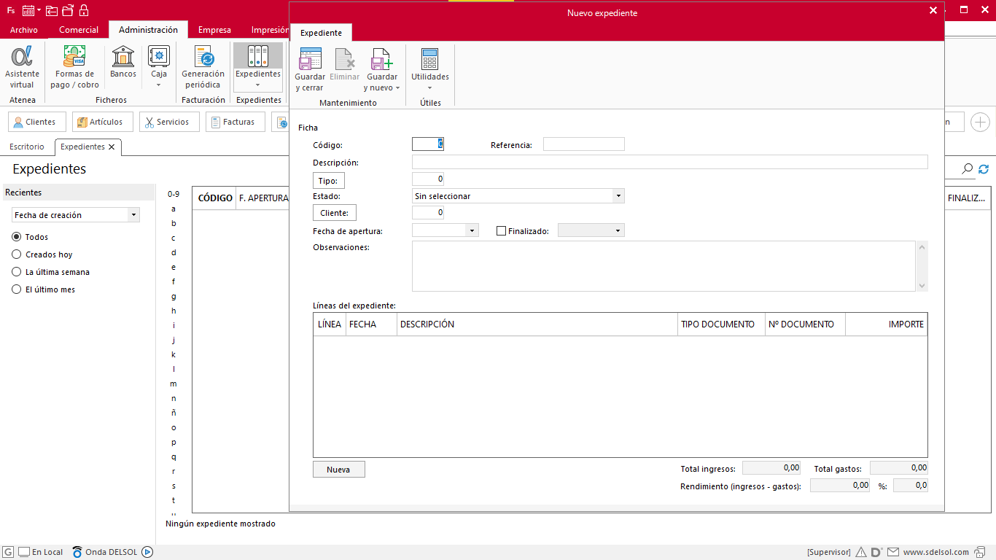Click the Asistente virtual icon
This screenshot has width=996, height=560.
point(22,57)
